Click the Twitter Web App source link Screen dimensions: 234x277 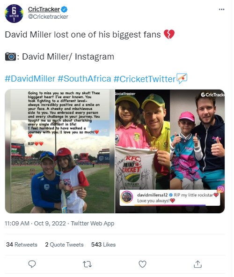[x=93, y=224]
